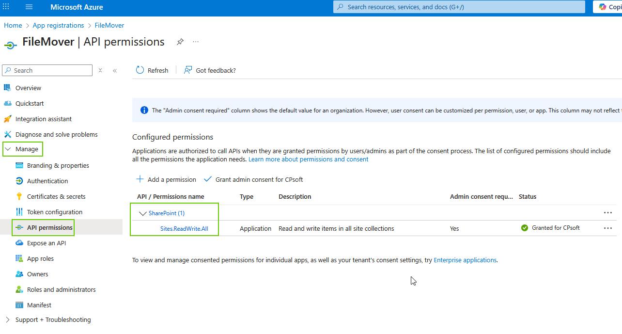Screen dimensions: 622x334
Task: Click the ellipsis next to the pin icon
Action: point(196,42)
